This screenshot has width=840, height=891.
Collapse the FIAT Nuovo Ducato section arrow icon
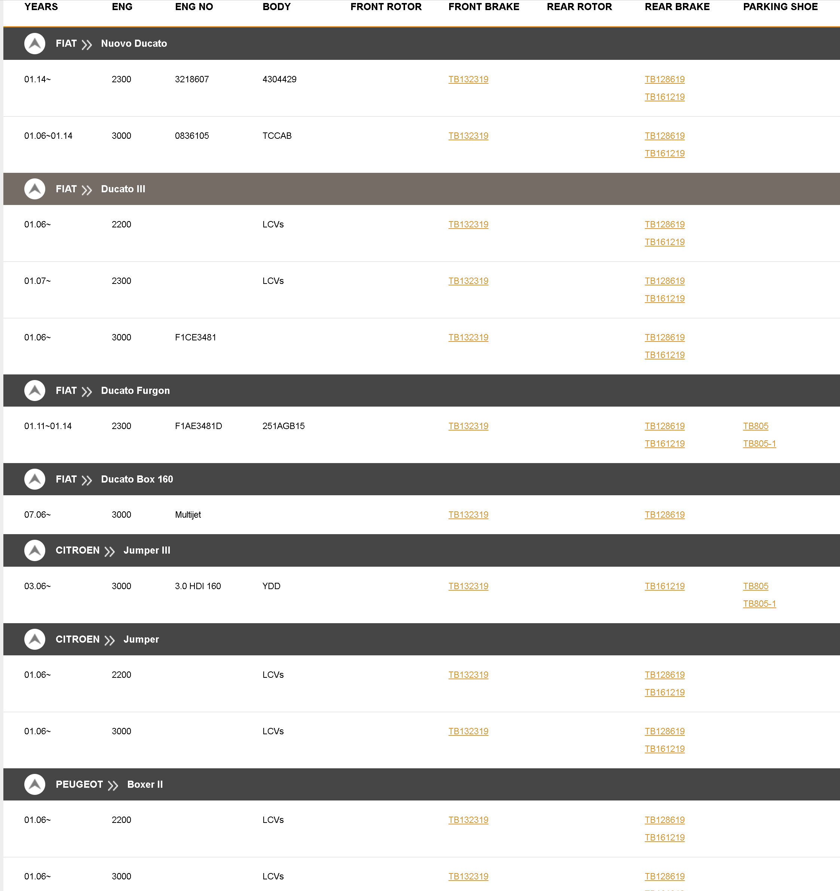coord(34,43)
